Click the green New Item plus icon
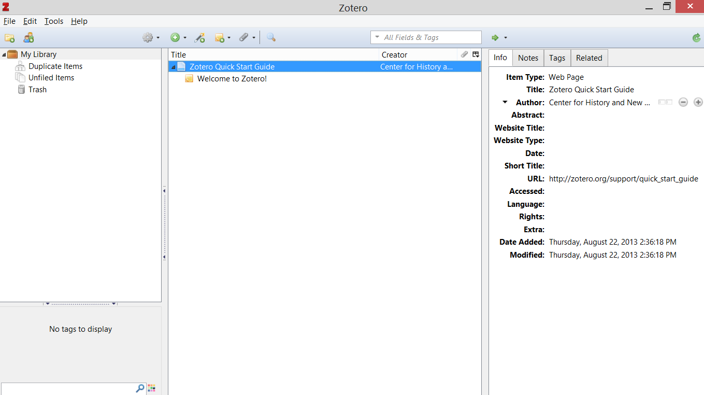This screenshot has width=704, height=395. click(x=175, y=38)
